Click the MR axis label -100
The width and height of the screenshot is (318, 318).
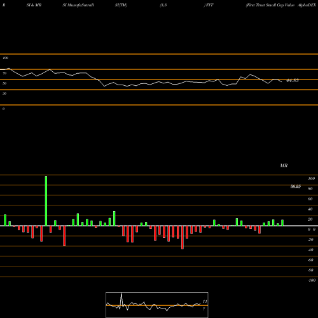coord(312,280)
